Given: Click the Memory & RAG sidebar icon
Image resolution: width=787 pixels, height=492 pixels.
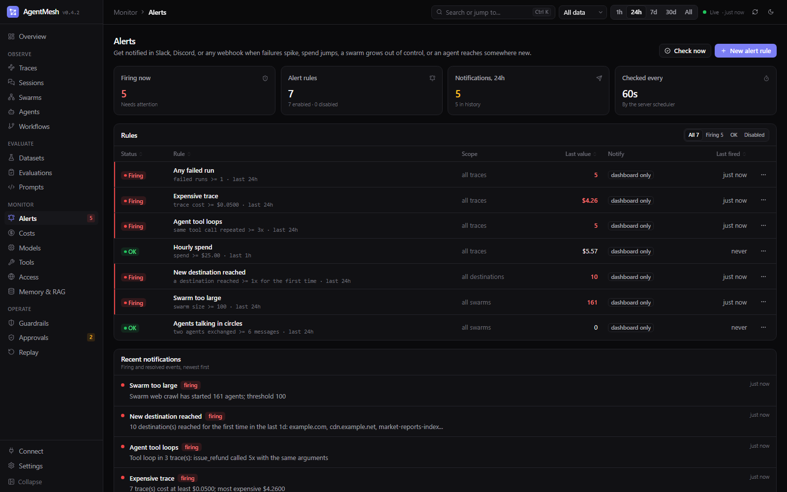Looking at the screenshot, I should pos(11,292).
